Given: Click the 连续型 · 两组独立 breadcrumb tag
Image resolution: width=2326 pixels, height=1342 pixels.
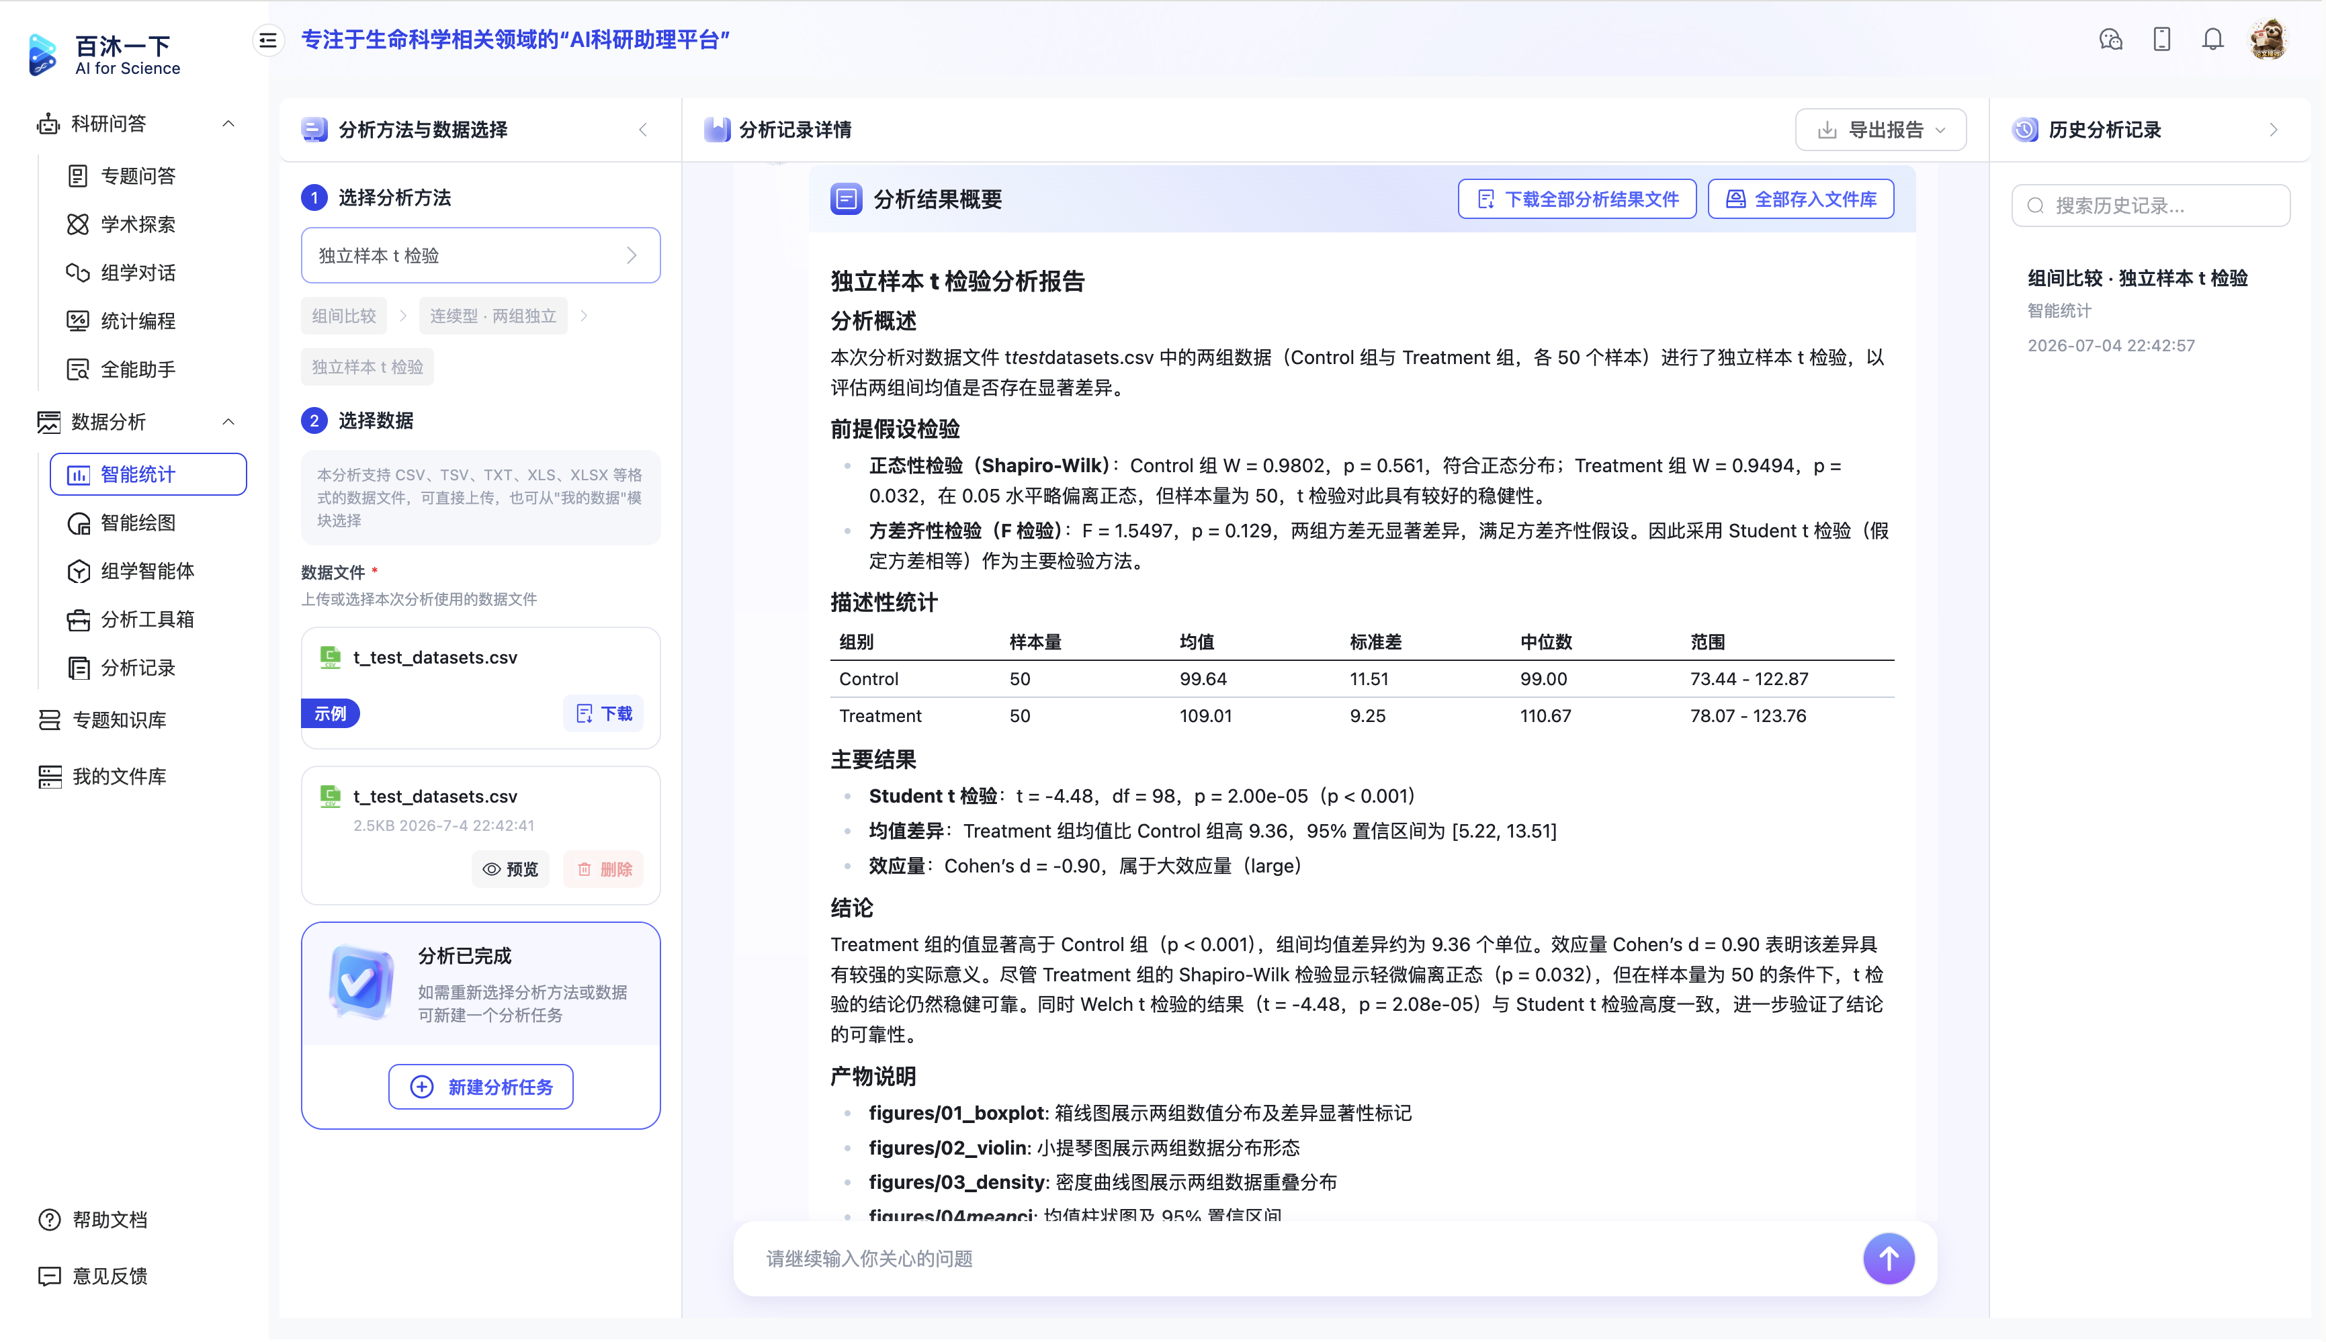Looking at the screenshot, I should (492, 316).
